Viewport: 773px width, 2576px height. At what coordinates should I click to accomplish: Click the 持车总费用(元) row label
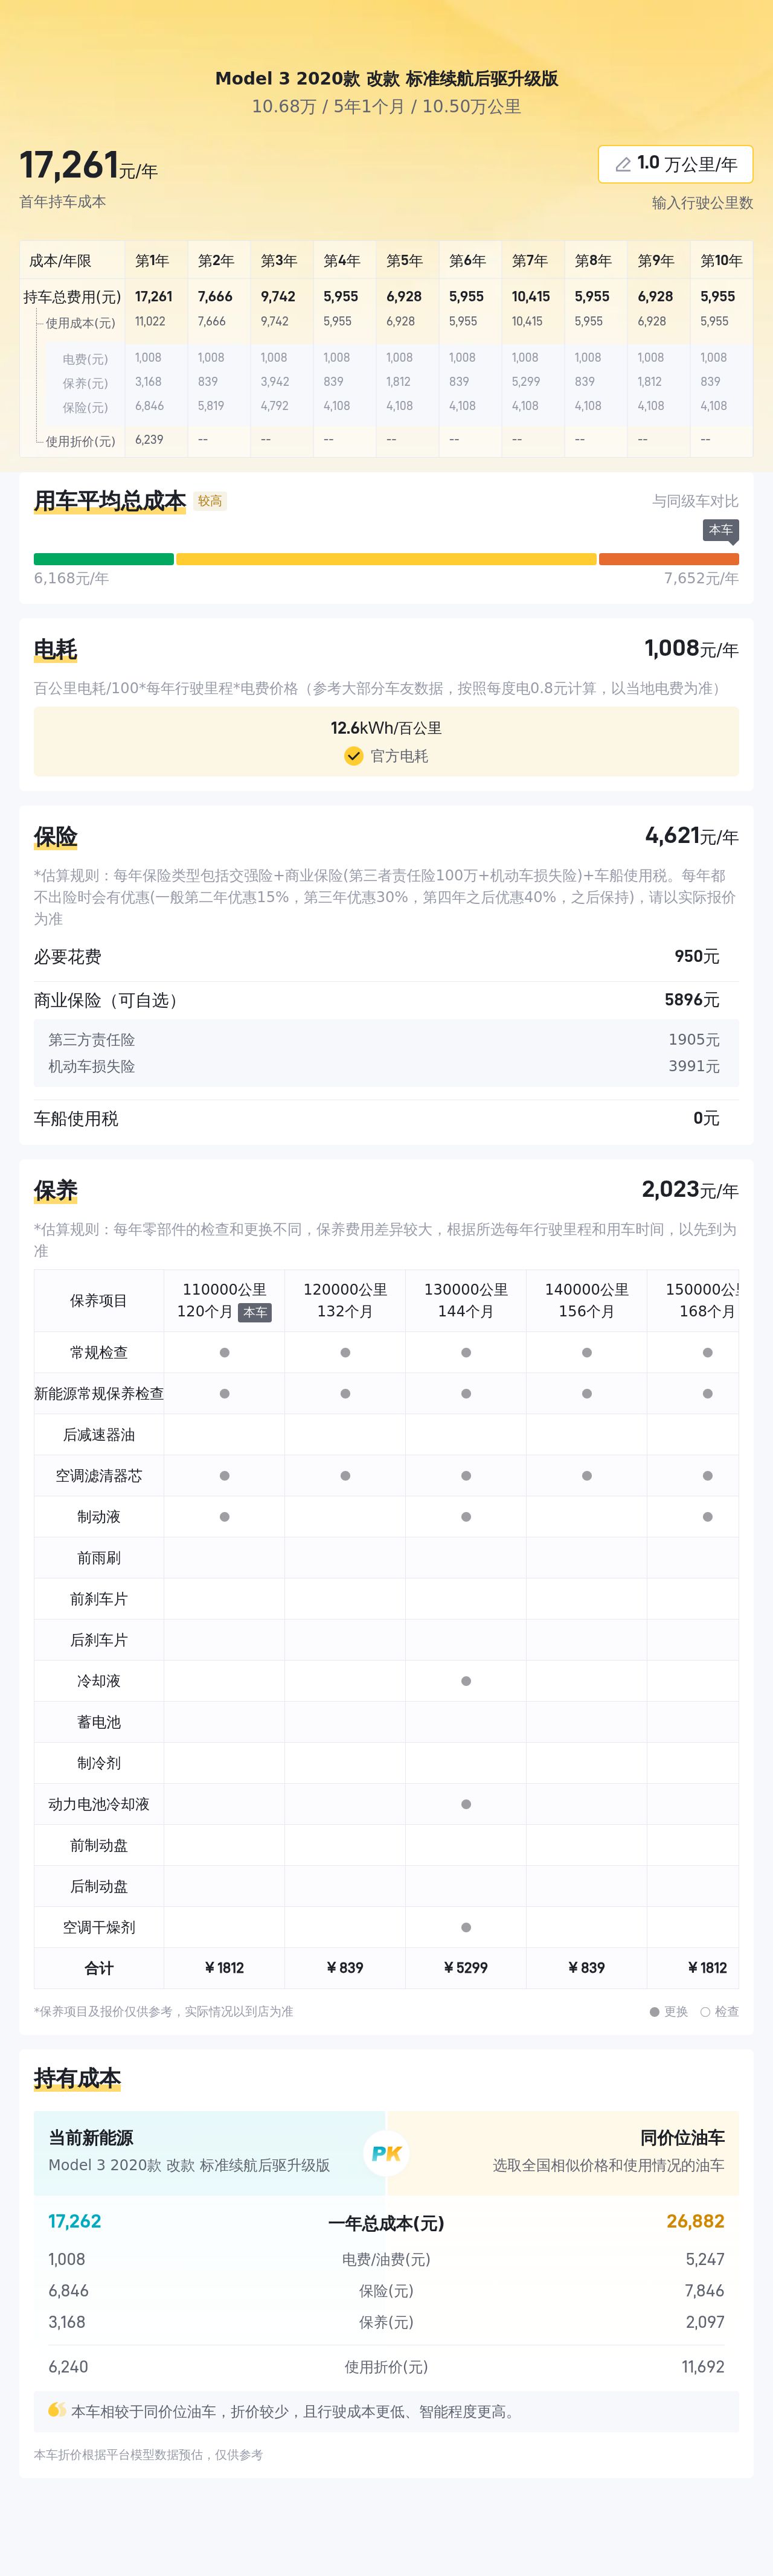coord(72,297)
